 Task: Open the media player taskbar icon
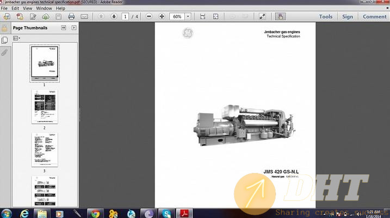[x=59, y=214]
